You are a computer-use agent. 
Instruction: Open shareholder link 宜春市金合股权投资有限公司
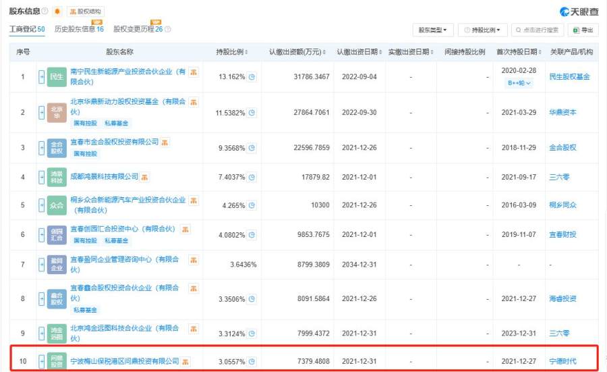click(x=114, y=142)
